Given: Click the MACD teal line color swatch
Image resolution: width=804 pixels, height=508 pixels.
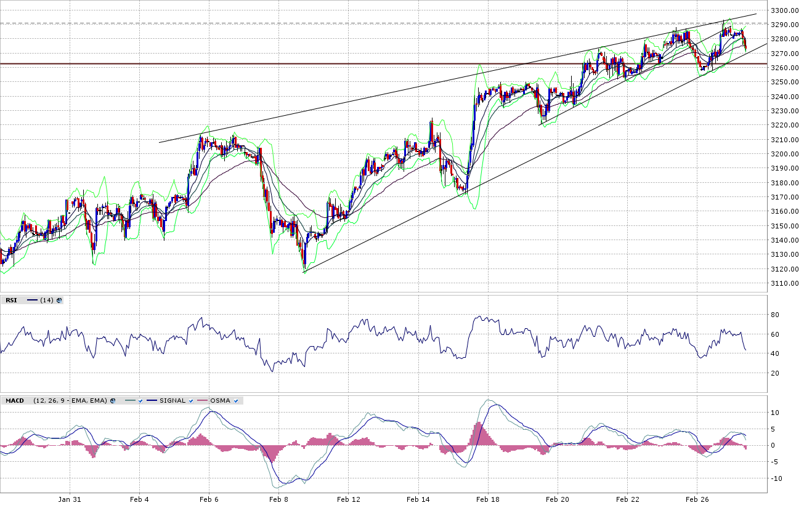Looking at the screenshot, I should tap(129, 401).
